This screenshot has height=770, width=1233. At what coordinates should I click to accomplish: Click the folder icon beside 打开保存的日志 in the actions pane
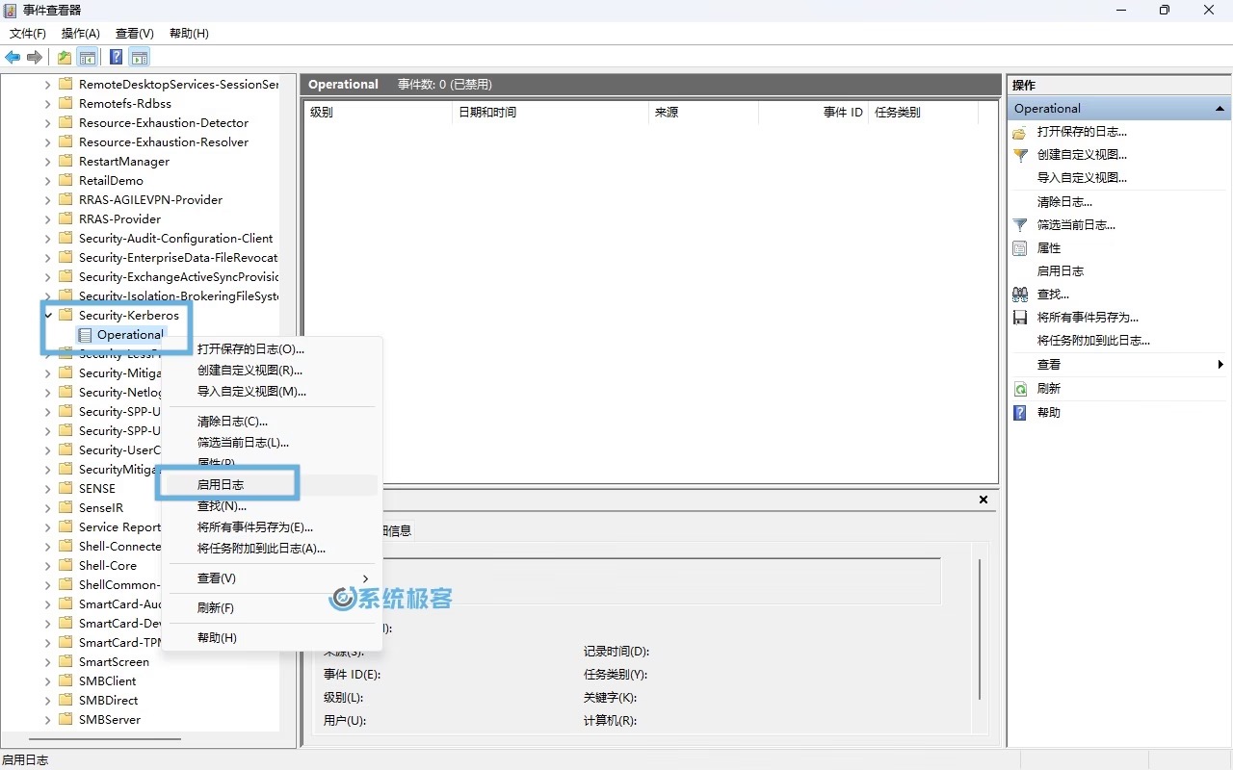[x=1020, y=132]
